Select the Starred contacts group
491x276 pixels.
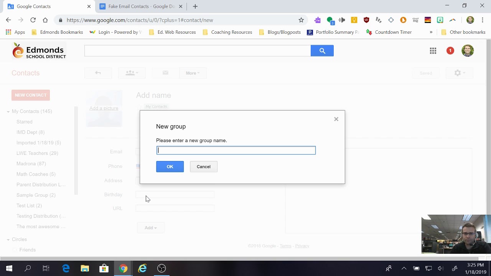pyautogui.click(x=25, y=122)
